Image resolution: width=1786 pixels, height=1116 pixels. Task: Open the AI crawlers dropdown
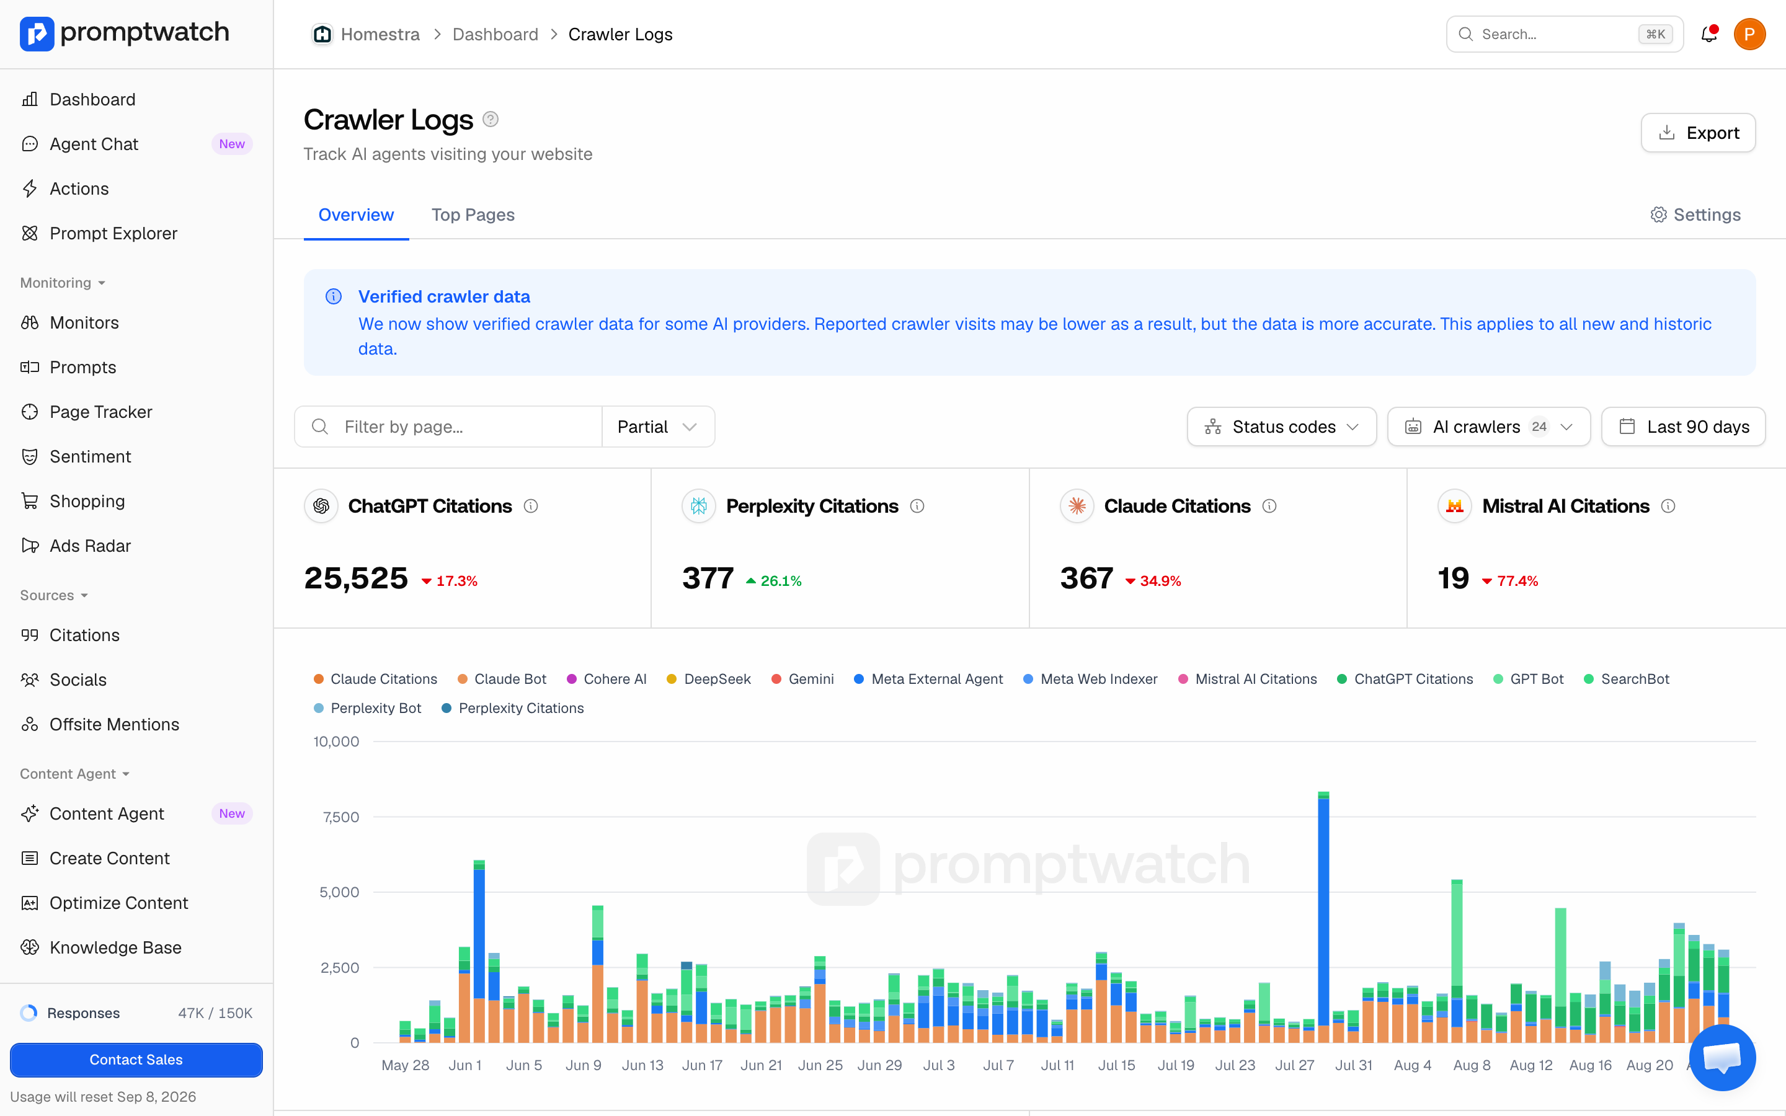click(x=1488, y=427)
